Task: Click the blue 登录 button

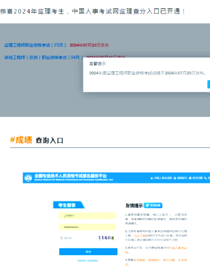Action: click(88, 252)
